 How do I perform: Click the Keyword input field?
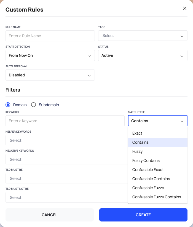[x=65, y=121]
